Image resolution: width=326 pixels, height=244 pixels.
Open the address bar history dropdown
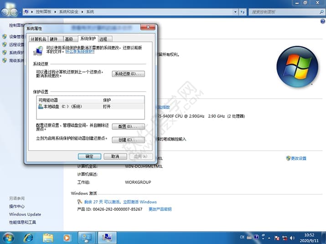click(x=236, y=11)
